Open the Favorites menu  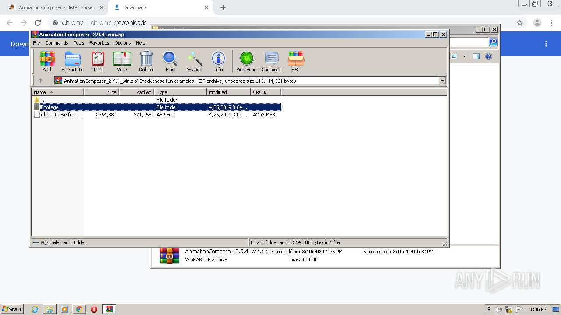99,43
